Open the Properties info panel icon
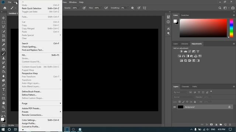 168,22
